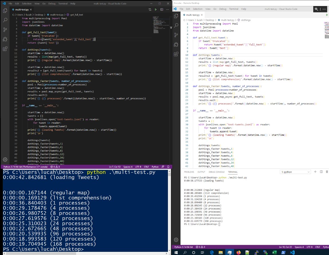The height and width of the screenshot is (255, 329).
Task: Kill the terminal using the trash icon
Action: click(x=326, y=172)
